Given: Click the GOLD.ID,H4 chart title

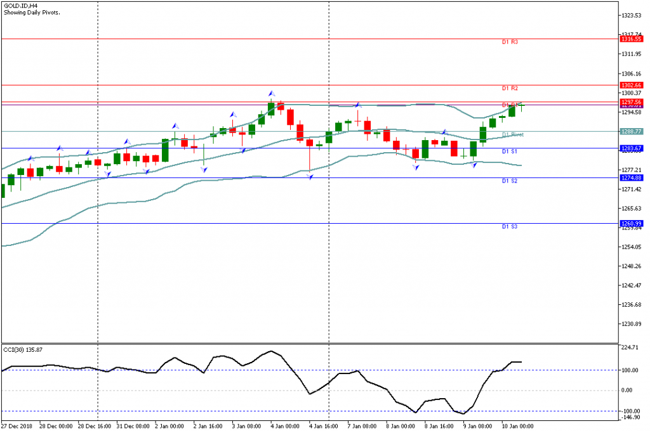Looking at the screenshot, I should tap(20, 6).
